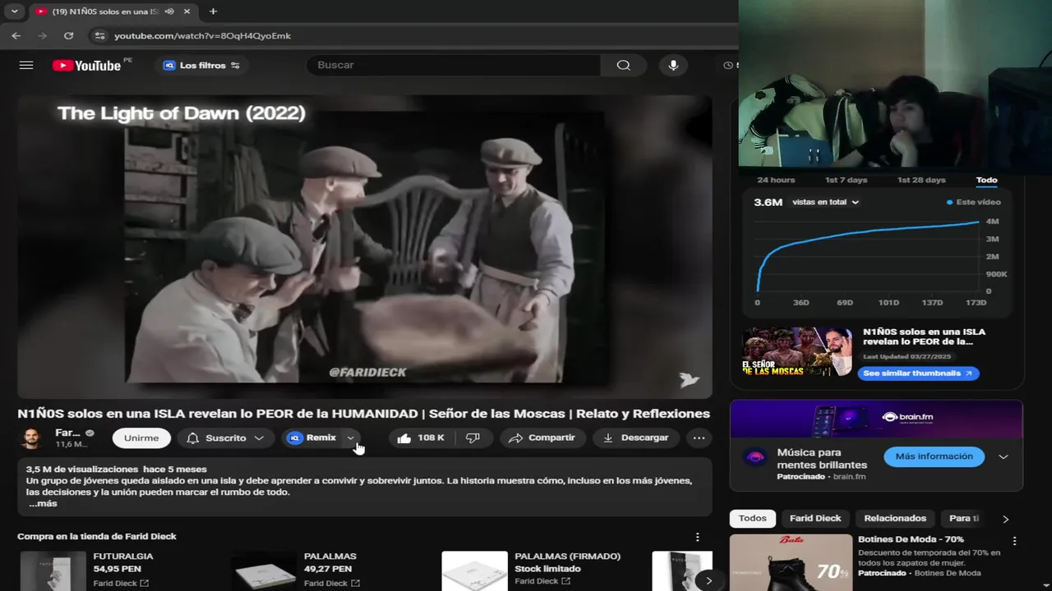Click the Descargar download button
Viewport: 1052px width, 591px height.
click(636, 438)
